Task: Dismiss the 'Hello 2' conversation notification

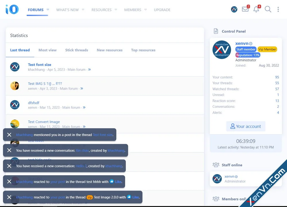Action: click(x=9, y=166)
